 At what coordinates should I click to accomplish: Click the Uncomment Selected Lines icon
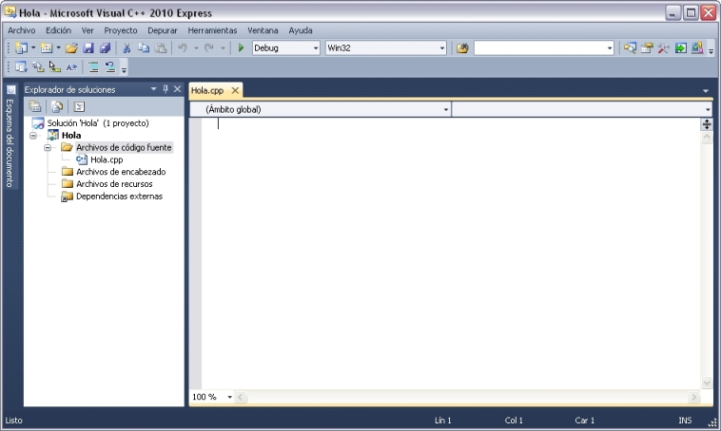(x=110, y=67)
